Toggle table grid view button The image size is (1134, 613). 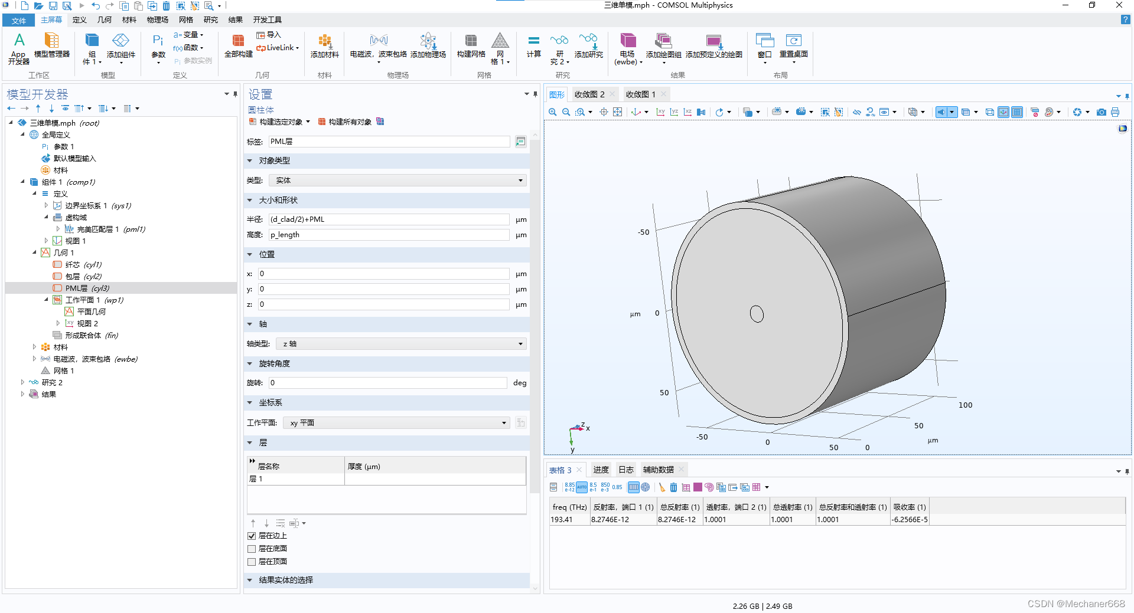633,487
